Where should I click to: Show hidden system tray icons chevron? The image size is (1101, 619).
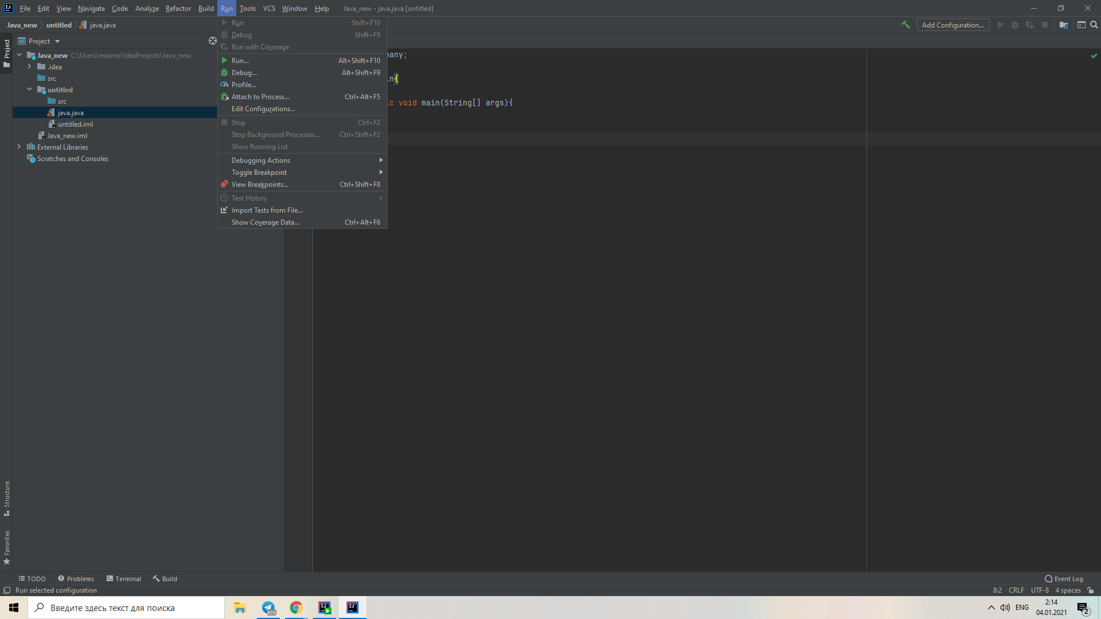pos(991,608)
